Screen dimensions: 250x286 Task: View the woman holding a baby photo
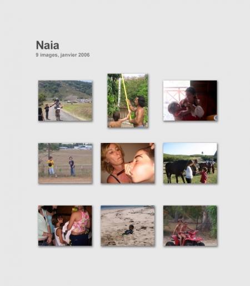click(x=190, y=101)
